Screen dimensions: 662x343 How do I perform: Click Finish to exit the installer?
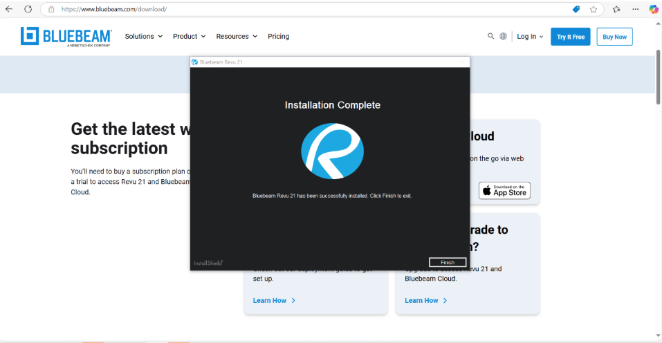pos(448,263)
